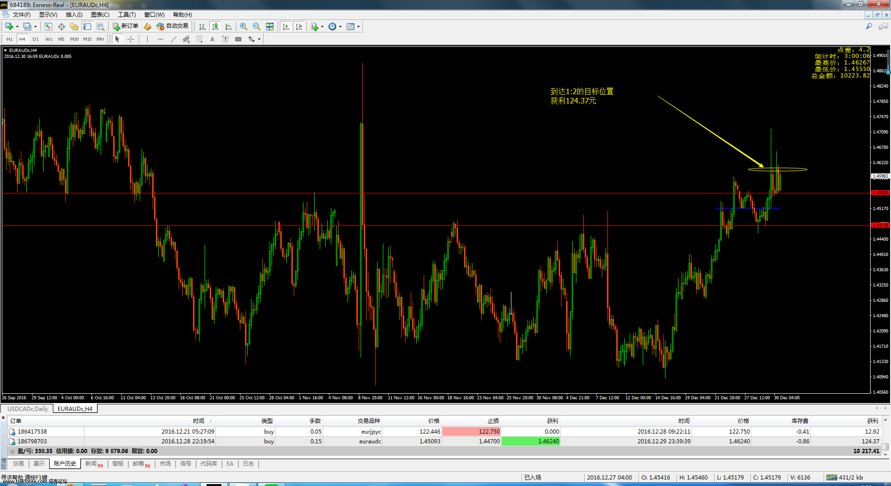Open the 插入(I) menu
The image size is (891, 486).
click(74, 15)
